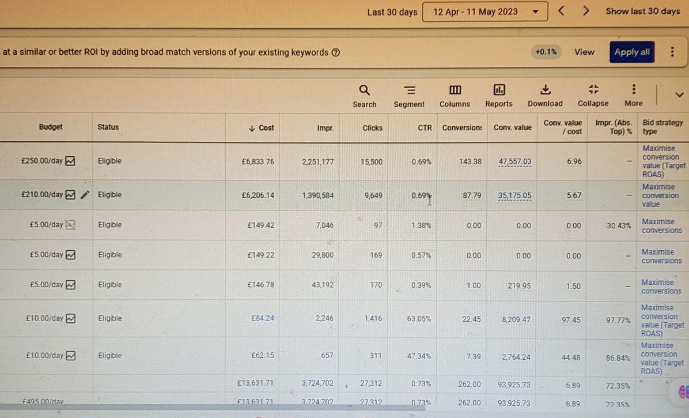689x418 pixels.
Task: Sort by the Conv. value column header
Action: click(512, 127)
